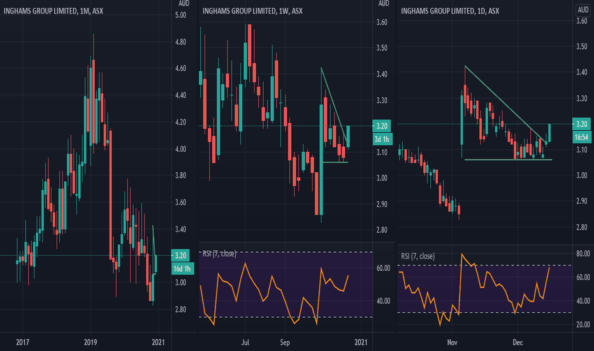Click the 2021 label on monthly time axis
Image resolution: width=594 pixels, height=351 pixels.
pyautogui.click(x=158, y=342)
